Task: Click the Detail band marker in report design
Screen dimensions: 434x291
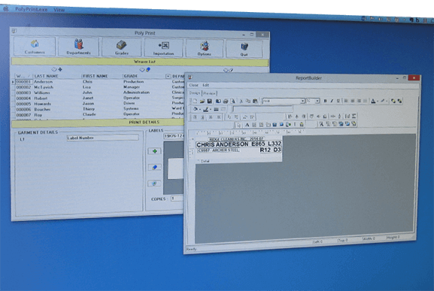Action: 204,161
